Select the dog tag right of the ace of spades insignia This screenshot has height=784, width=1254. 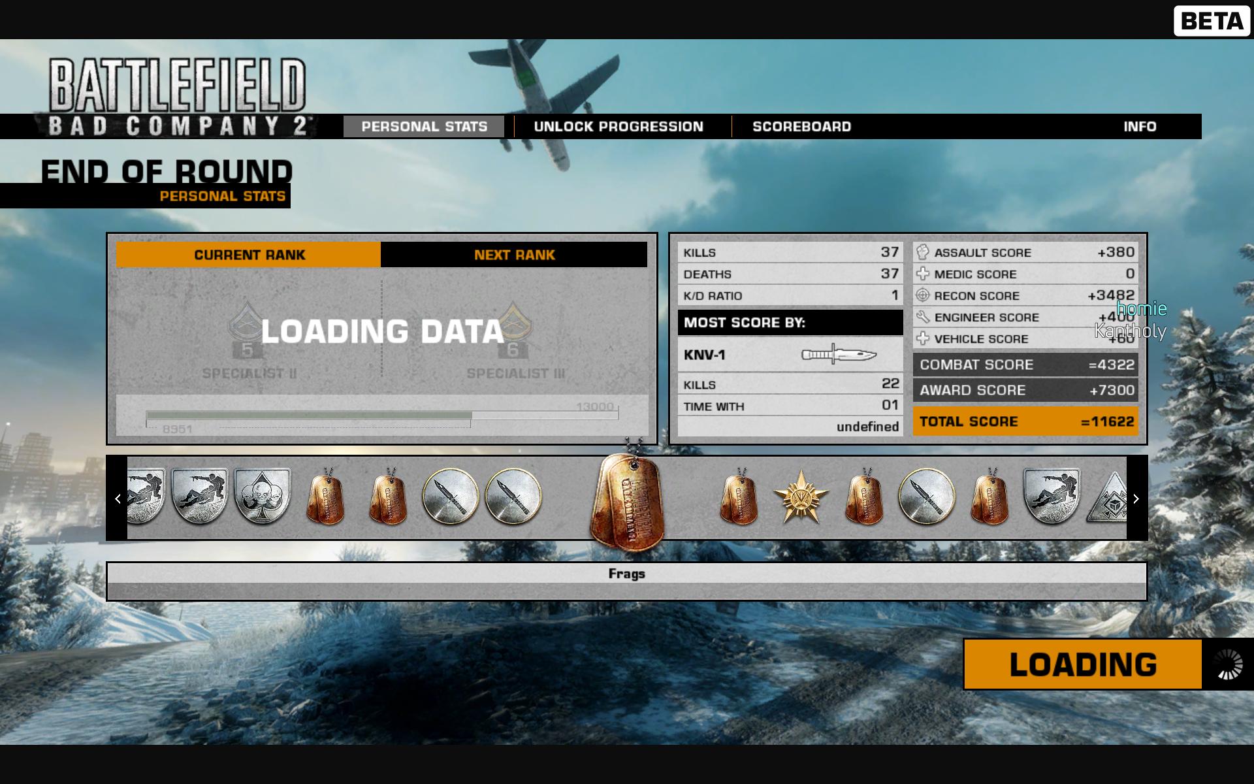pos(325,496)
